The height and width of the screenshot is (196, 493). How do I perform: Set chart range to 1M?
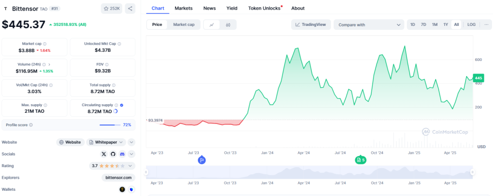pos(435,24)
